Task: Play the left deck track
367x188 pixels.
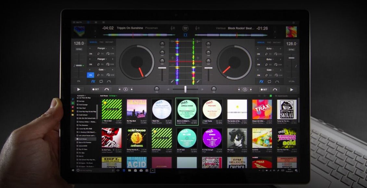Action: pyautogui.click(x=79, y=89)
